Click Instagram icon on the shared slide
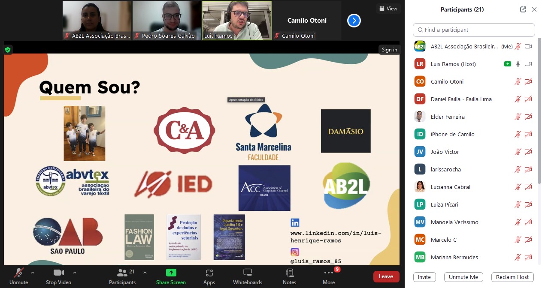Screen dimensions: 542x288 (295, 252)
